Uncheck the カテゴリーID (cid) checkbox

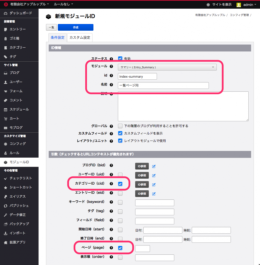click(x=120, y=184)
